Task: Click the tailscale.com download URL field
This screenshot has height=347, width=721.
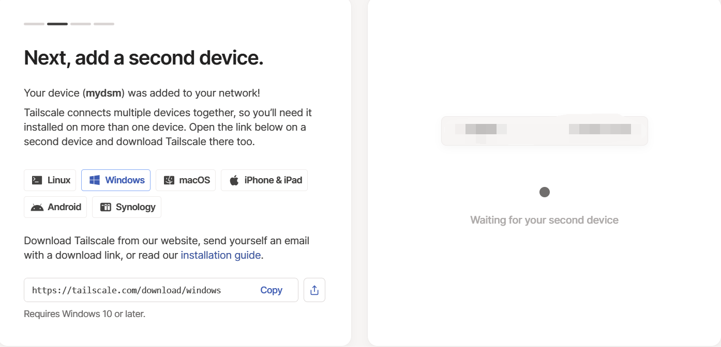Action: tap(161, 290)
